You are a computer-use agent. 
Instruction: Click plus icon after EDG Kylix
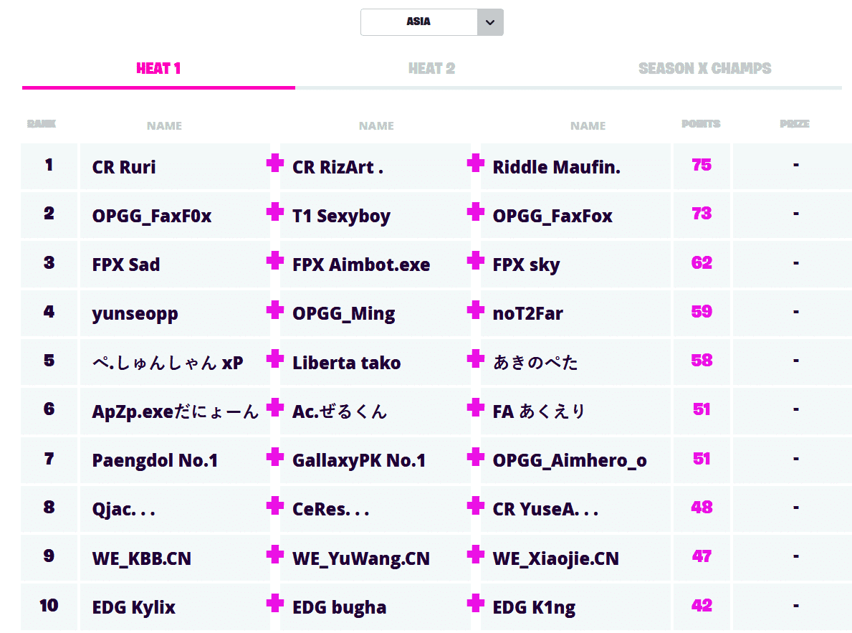[x=274, y=604]
